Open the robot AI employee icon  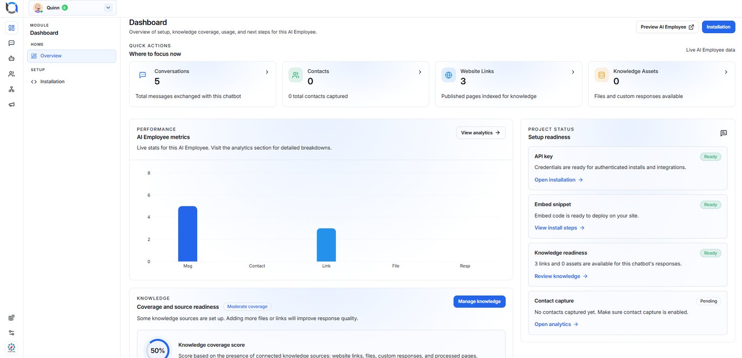click(12, 58)
